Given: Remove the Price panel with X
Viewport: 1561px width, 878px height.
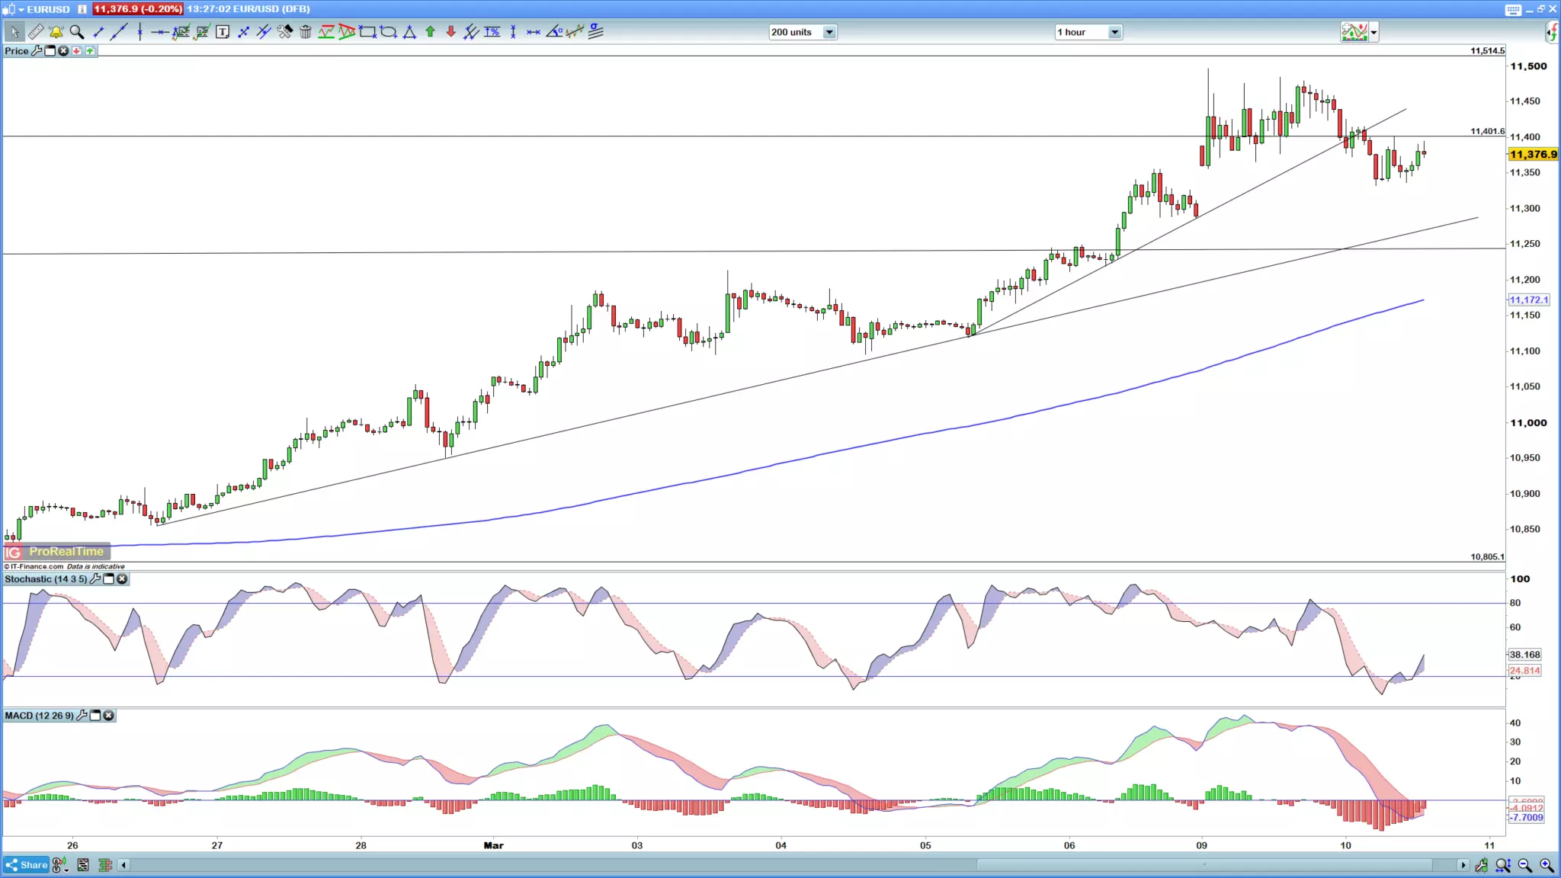Looking at the screenshot, I should tap(63, 51).
